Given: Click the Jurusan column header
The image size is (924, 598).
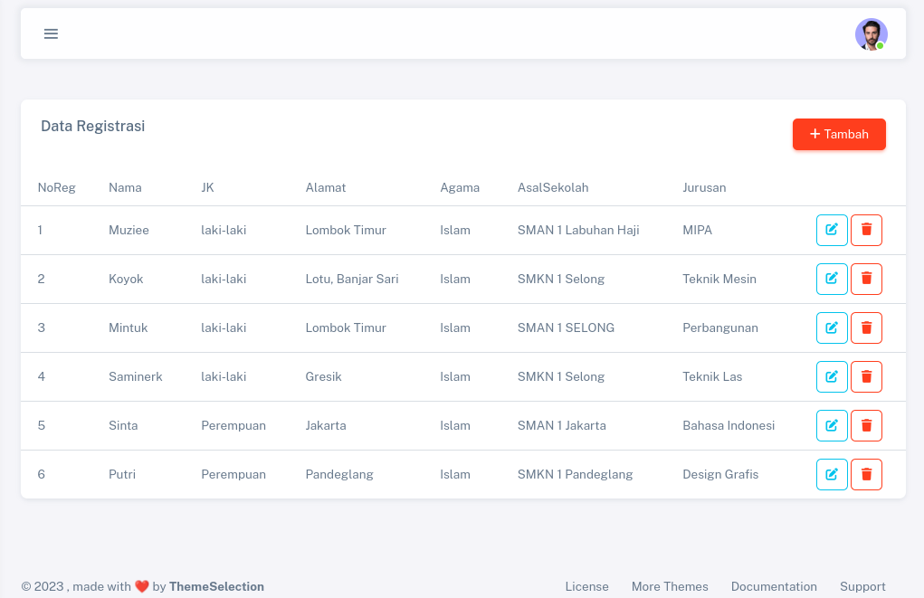Looking at the screenshot, I should coord(704,188).
